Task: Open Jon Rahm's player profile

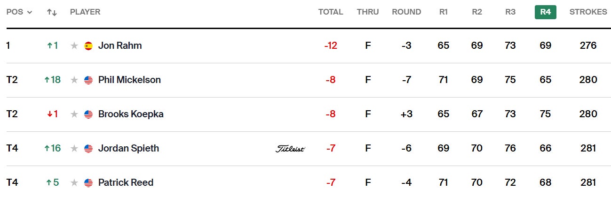Action: [120, 45]
